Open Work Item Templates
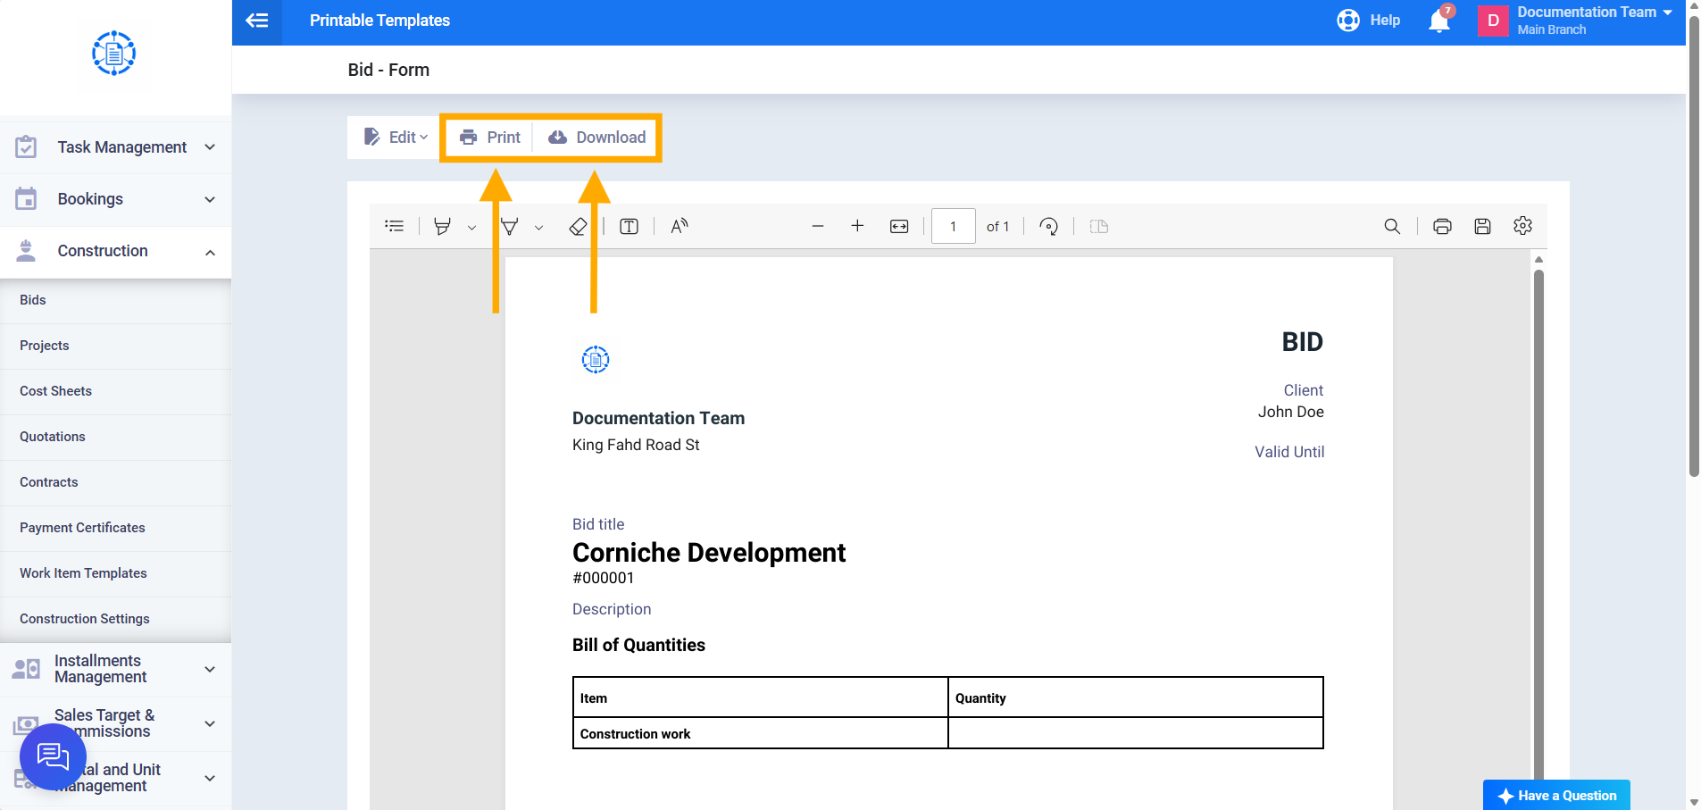This screenshot has height=810, width=1701. pyautogui.click(x=115, y=573)
